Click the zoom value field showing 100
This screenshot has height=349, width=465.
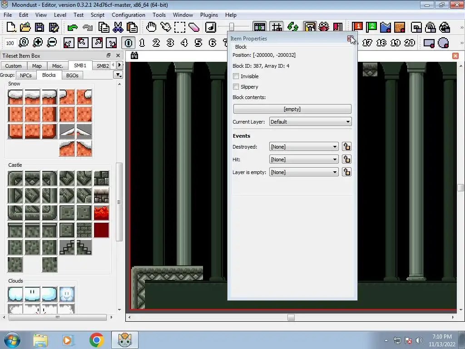(10, 43)
